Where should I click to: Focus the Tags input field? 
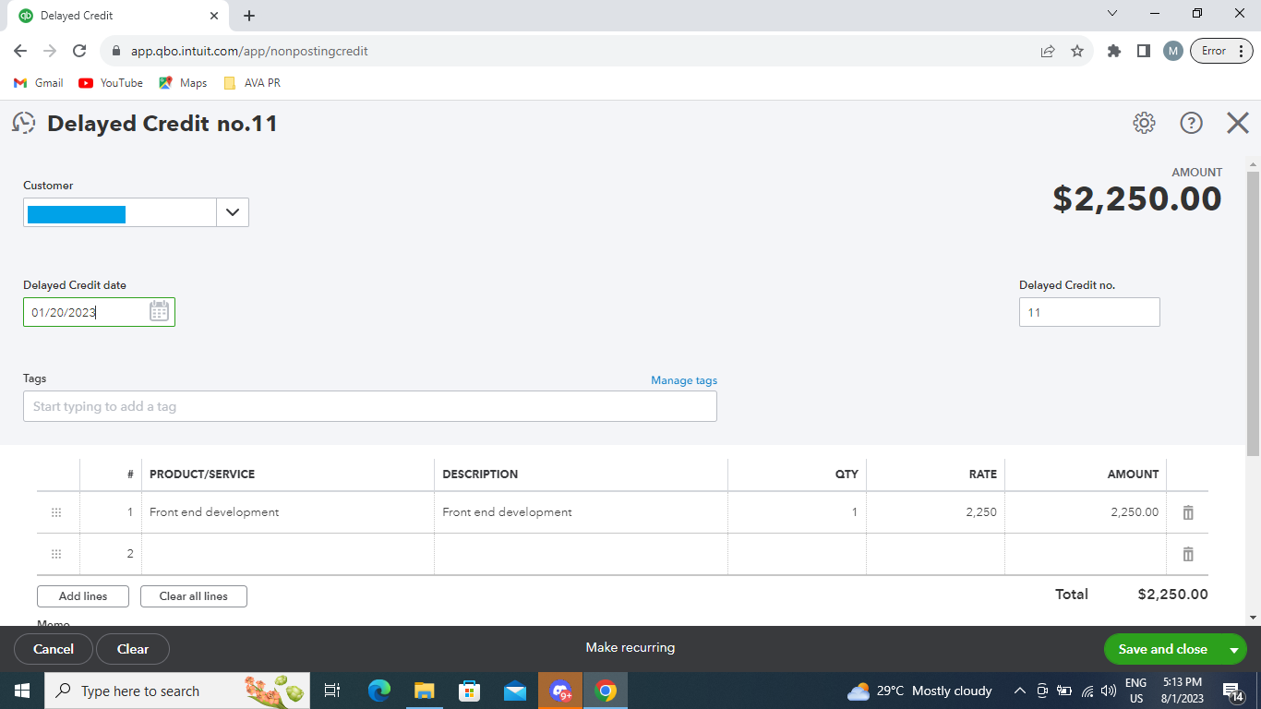tap(370, 406)
